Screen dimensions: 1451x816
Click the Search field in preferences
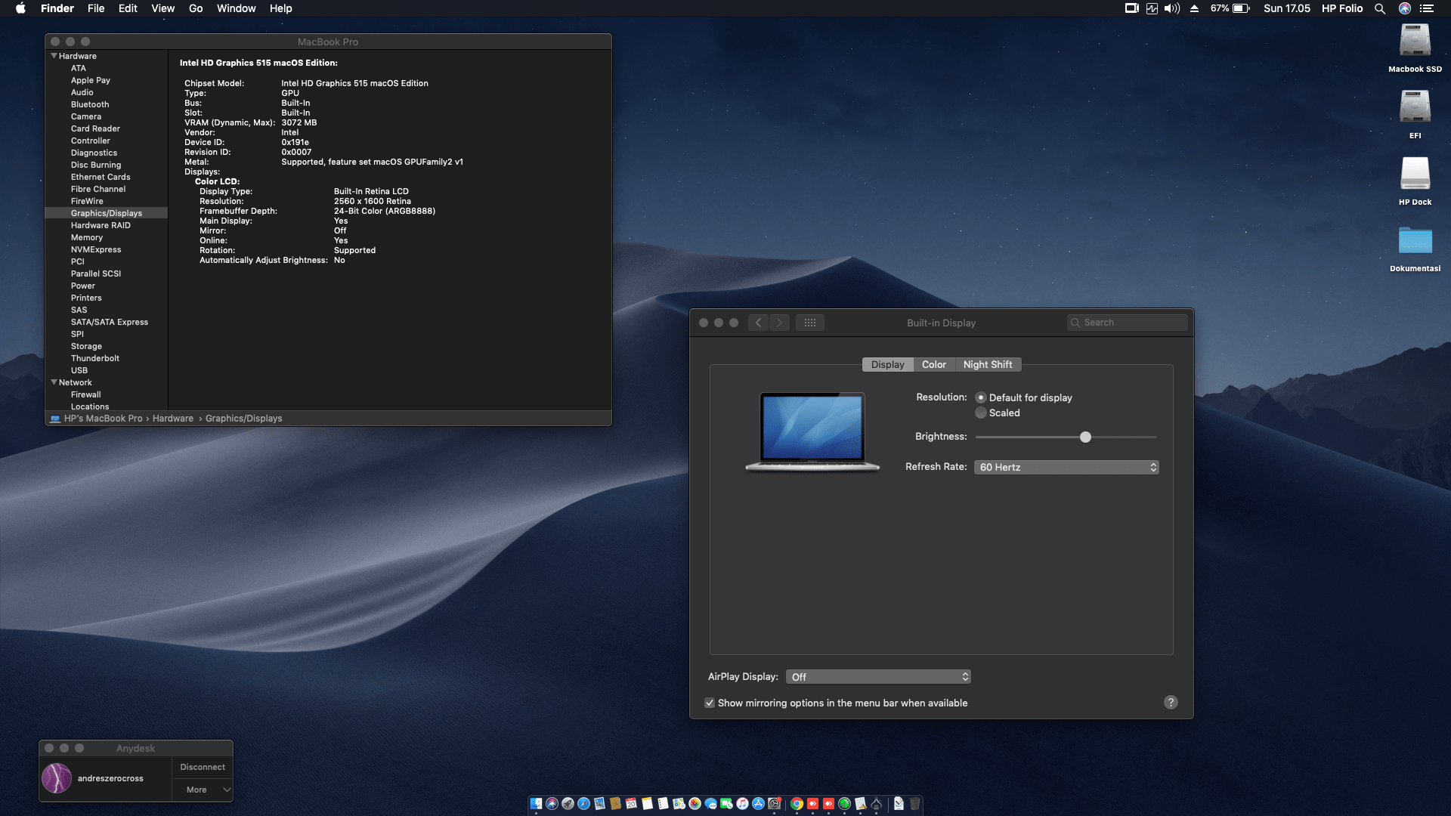1127,323
